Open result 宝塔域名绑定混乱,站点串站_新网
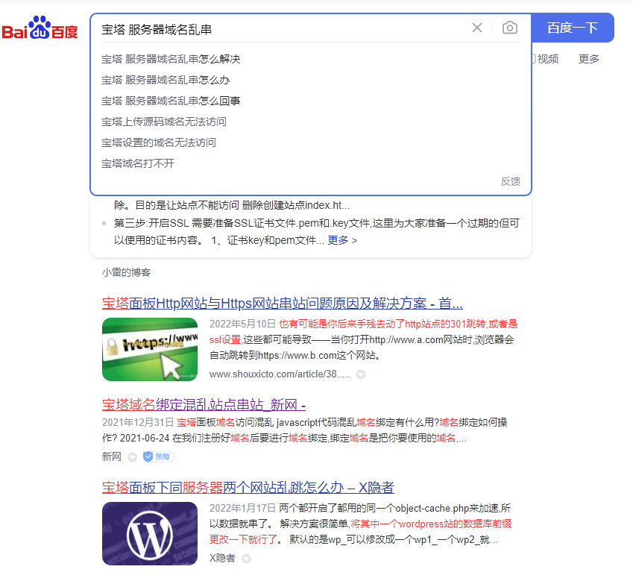The image size is (633, 581). (x=204, y=404)
